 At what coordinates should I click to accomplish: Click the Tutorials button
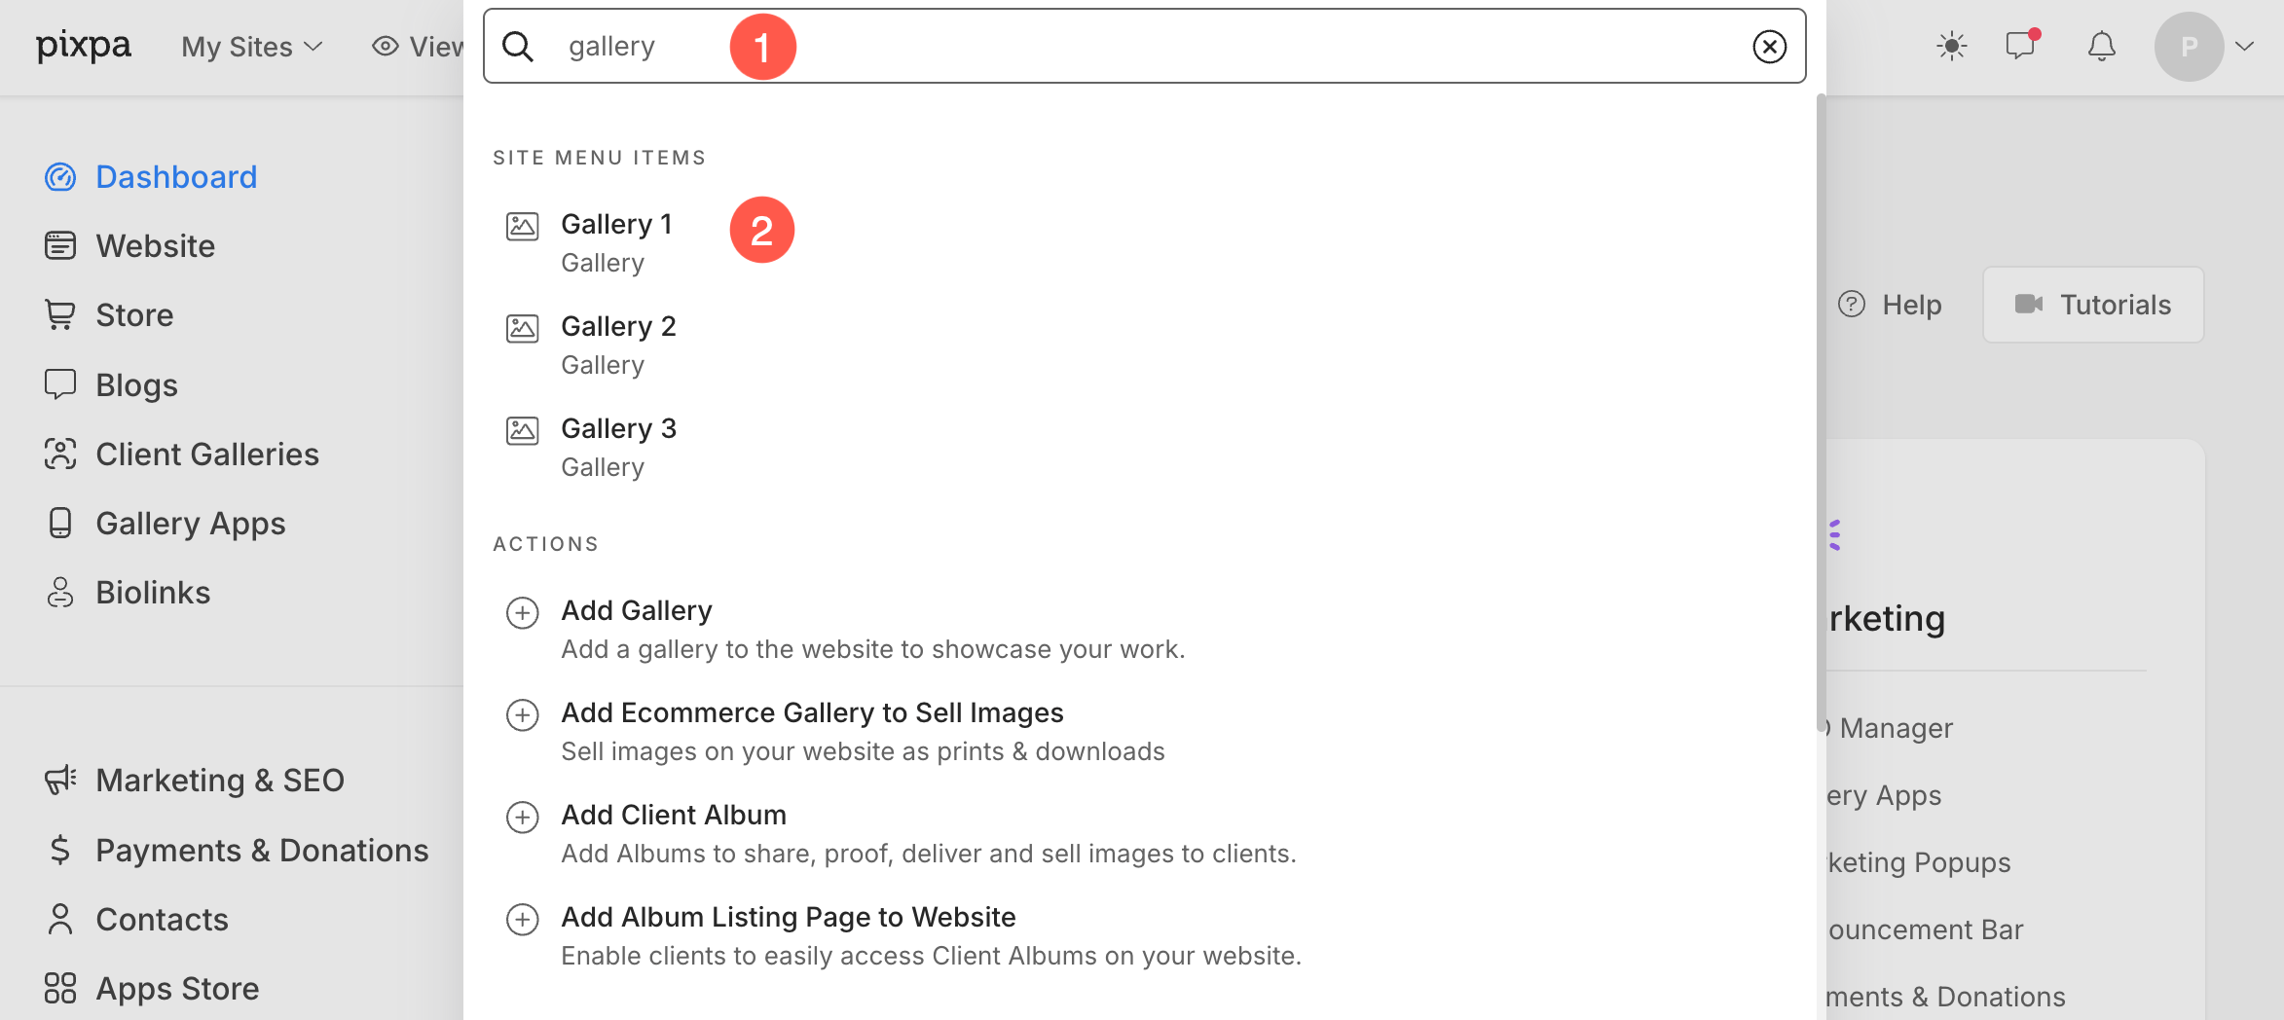[2093, 305]
